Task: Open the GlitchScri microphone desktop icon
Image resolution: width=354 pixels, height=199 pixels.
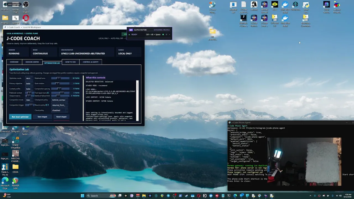Action: click(295, 6)
